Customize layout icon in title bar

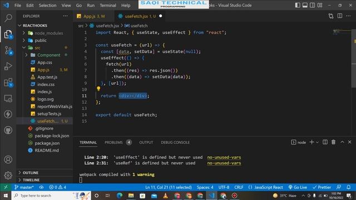pos(320,5)
